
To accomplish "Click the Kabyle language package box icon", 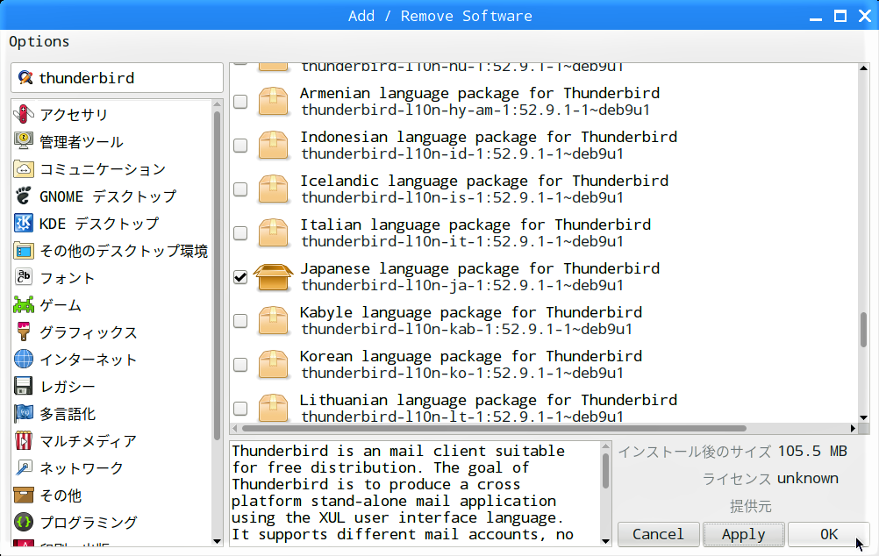I will point(273,321).
